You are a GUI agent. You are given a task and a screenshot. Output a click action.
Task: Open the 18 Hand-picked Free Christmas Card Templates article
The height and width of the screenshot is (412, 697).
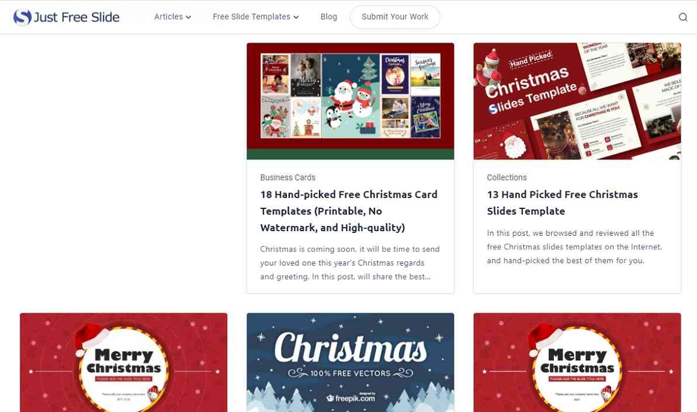(349, 211)
